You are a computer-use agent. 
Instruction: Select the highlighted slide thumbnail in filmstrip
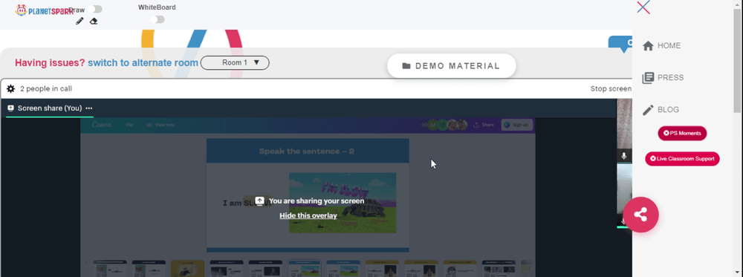tap(304, 269)
